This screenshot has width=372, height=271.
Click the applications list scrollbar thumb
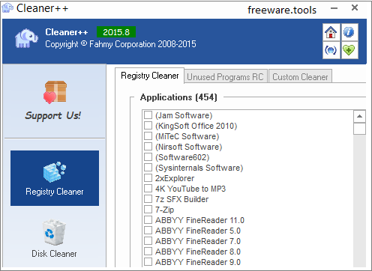coord(359,129)
